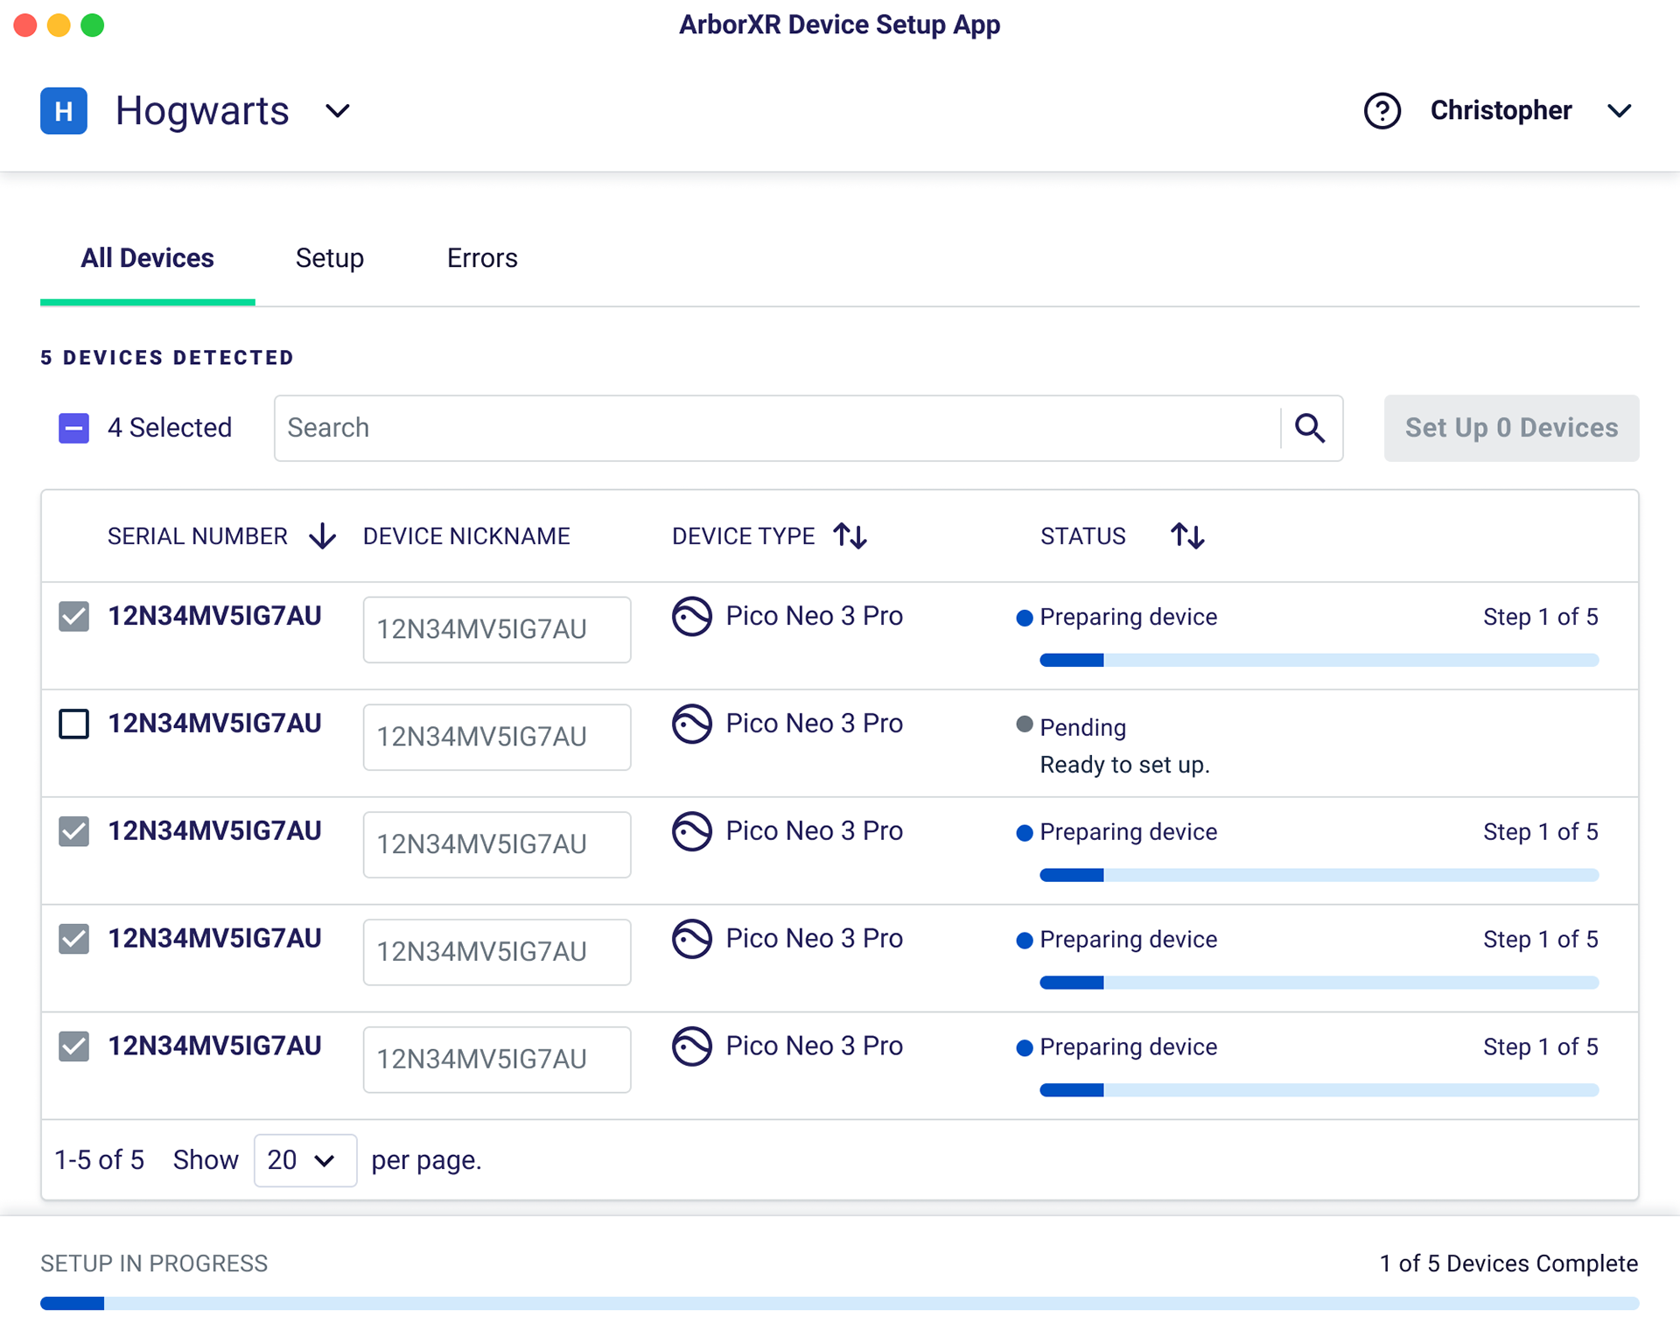Click the SETUP IN PROGRESS label
1680x1337 pixels.
(154, 1263)
